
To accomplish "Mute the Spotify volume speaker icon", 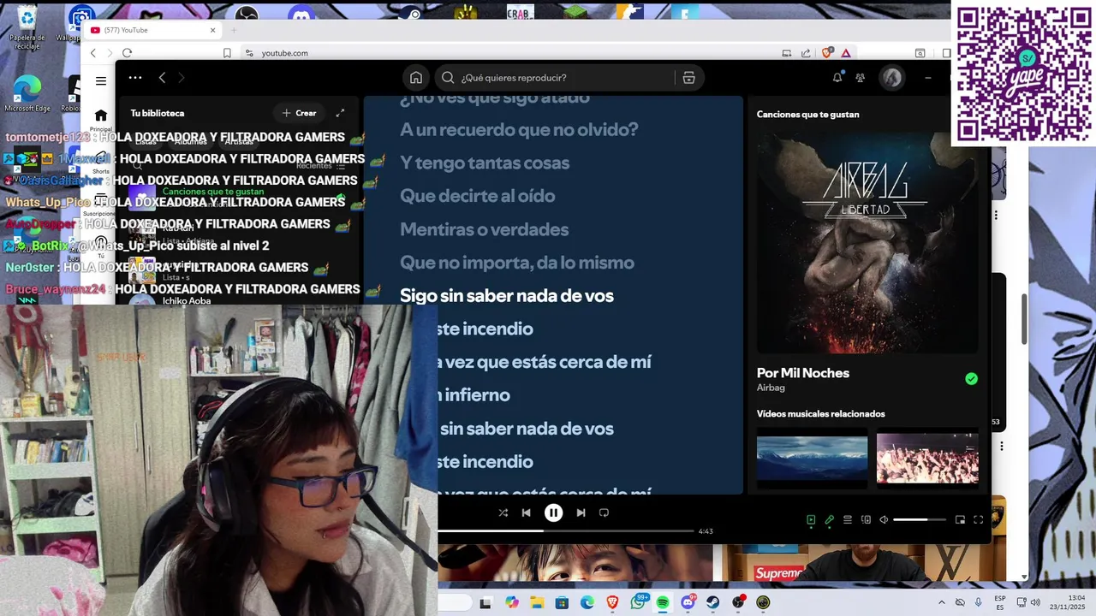I will tap(884, 519).
